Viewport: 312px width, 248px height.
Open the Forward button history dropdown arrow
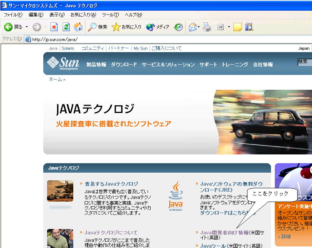pos(46,27)
